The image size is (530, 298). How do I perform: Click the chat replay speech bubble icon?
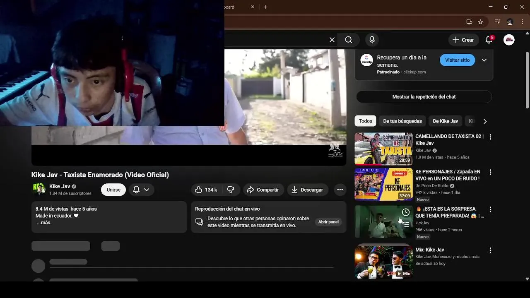click(x=199, y=222)
